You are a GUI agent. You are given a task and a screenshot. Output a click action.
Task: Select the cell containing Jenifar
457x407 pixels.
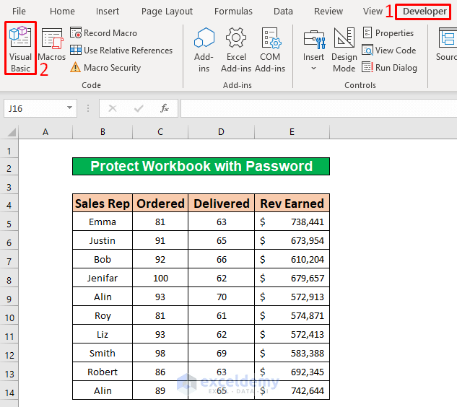pos(103,278)
